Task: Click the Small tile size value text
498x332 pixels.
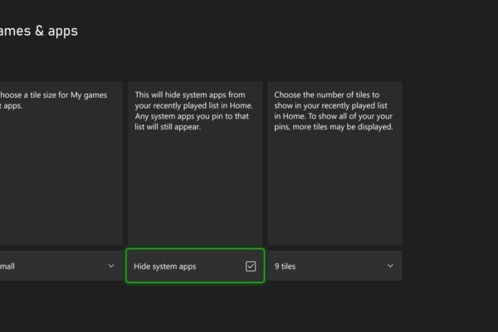Action: pos(8,266)
